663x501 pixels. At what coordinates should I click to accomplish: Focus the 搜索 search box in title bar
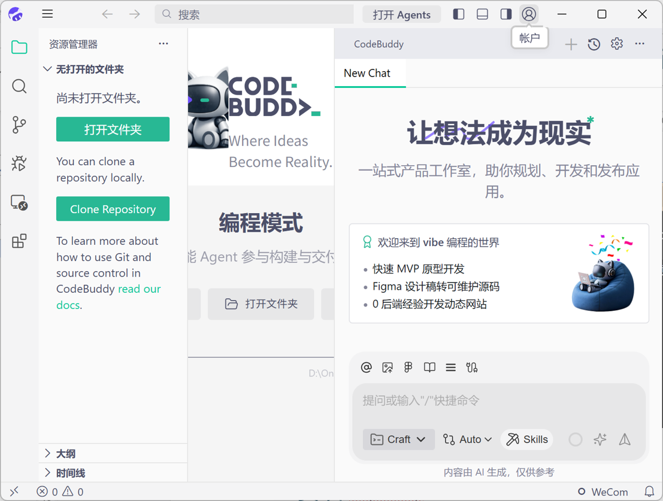254,14
